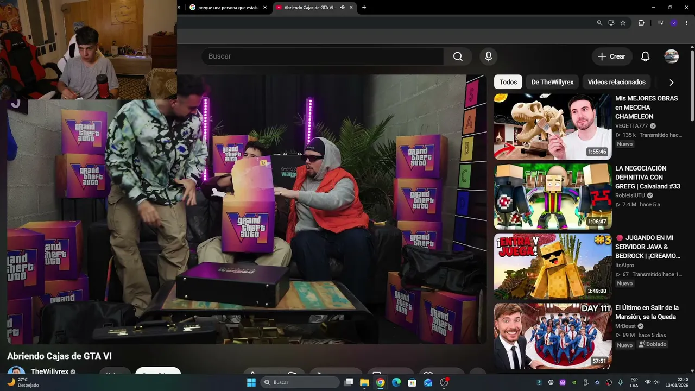Screen dimensions: 695x391
Task: Open Microsoft Store from the taskbar
Action: point(412,382)
